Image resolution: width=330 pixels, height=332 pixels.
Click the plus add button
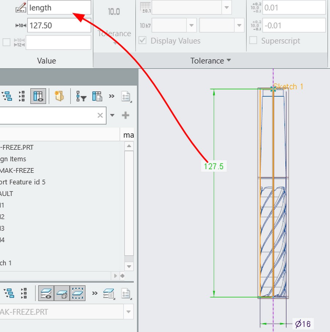pyautogui.click(x=125, y=115)
